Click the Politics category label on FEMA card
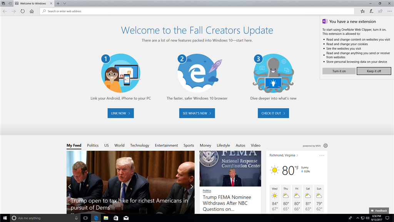Screen dimensions: 394x222 pyautogui.click(x=207, y=191)
